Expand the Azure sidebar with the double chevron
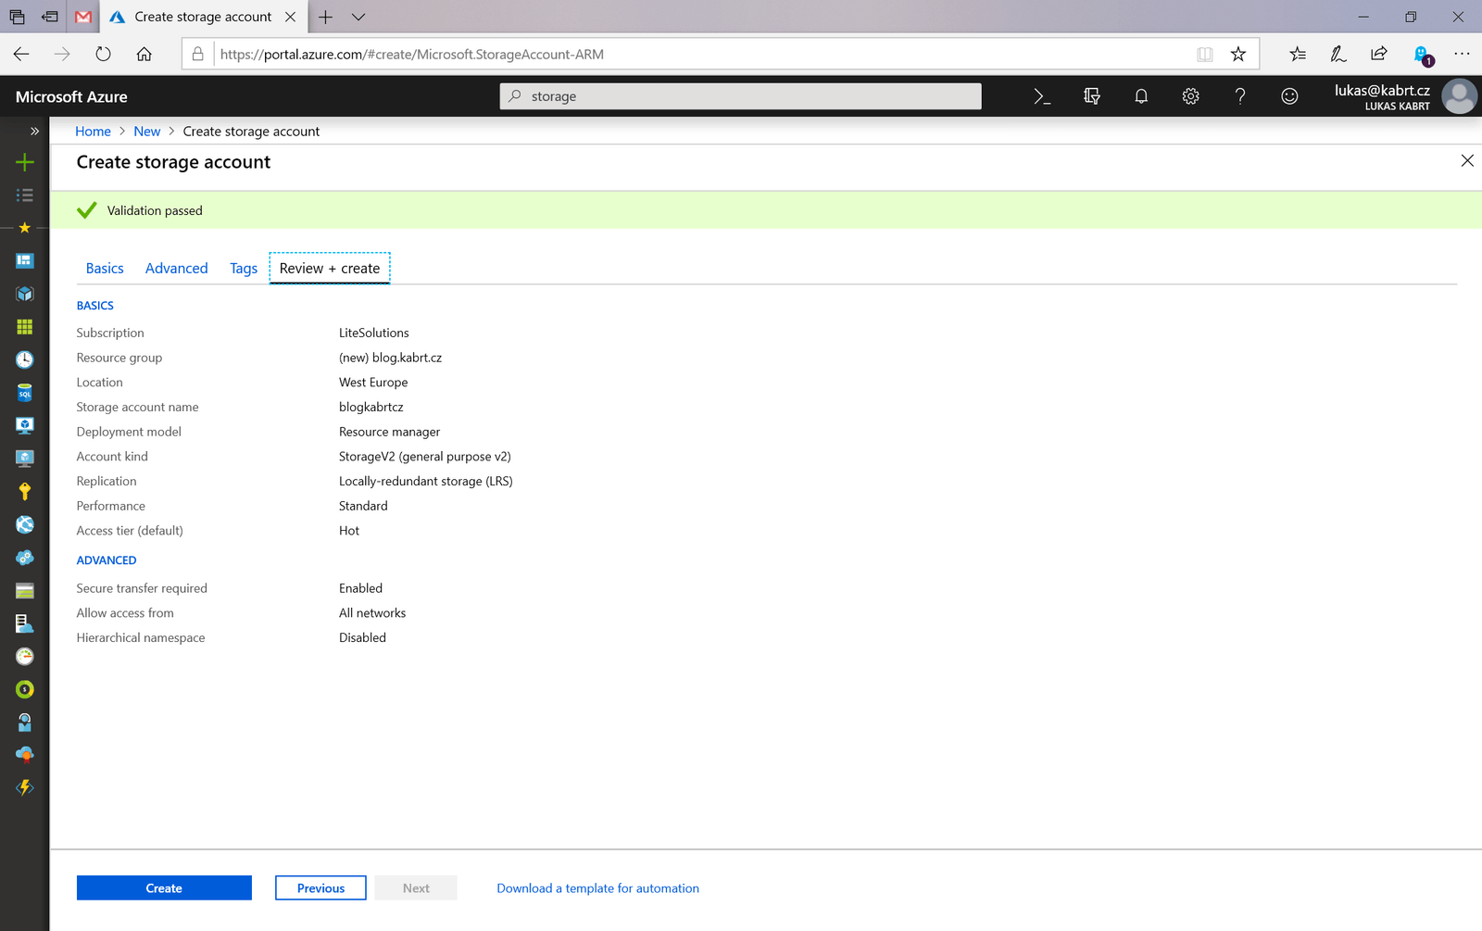 click(x=34, y=131)
